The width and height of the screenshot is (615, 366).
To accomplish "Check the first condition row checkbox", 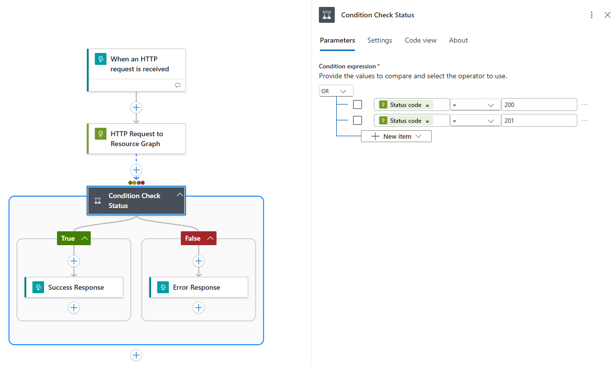I will (358, 105).
